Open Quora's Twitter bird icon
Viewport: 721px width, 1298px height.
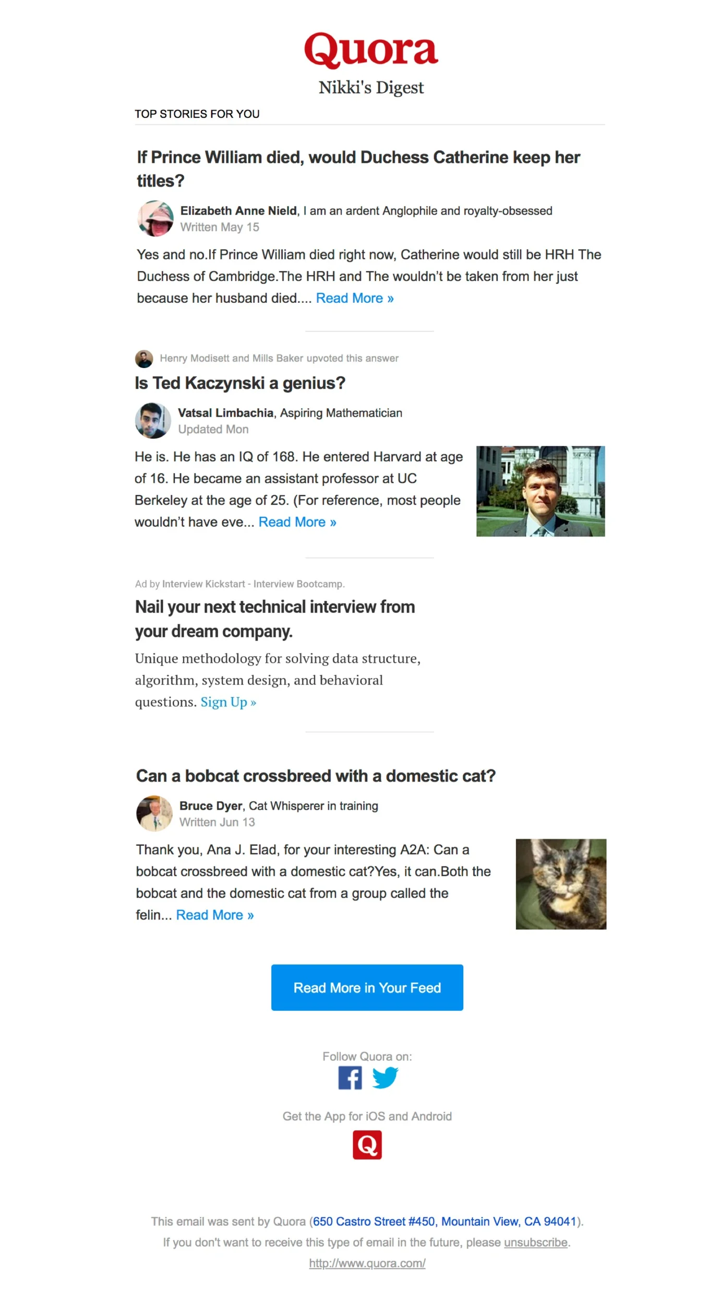click(x=385, y=1078)
